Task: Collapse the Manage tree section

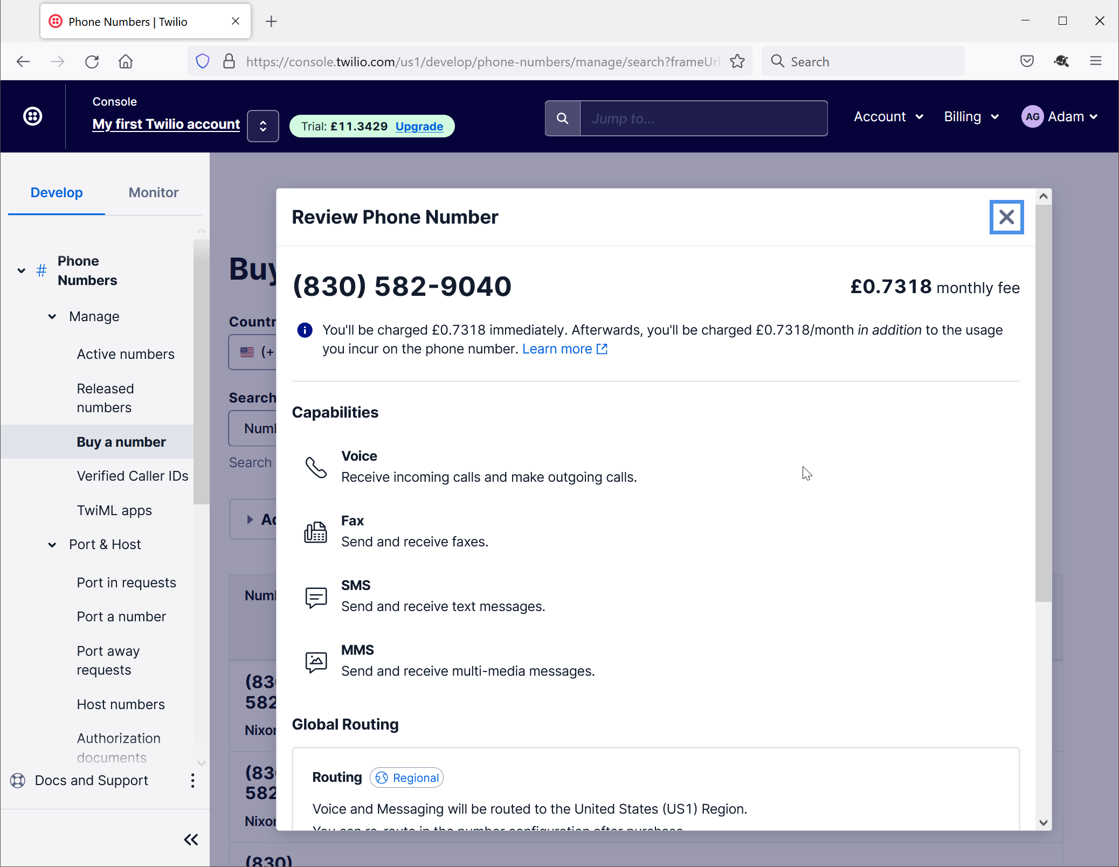Action: click(x=52, y=316)
